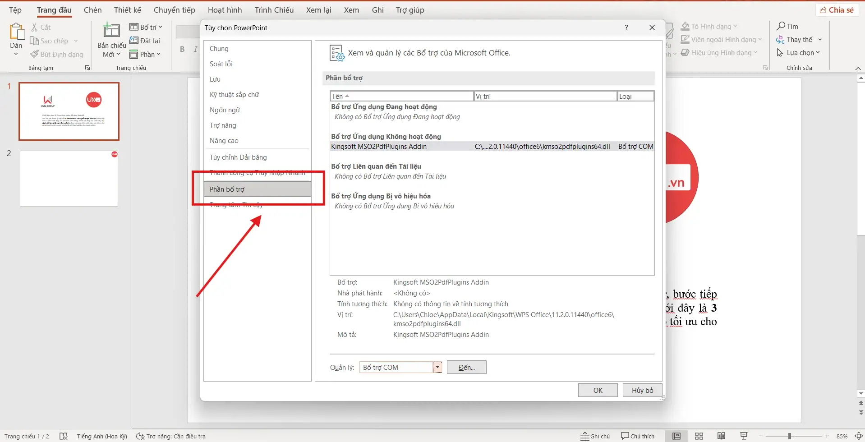Select slide 2 thumbnail
Viewport: 865px width, 442px height.
[x=69, y=179]
